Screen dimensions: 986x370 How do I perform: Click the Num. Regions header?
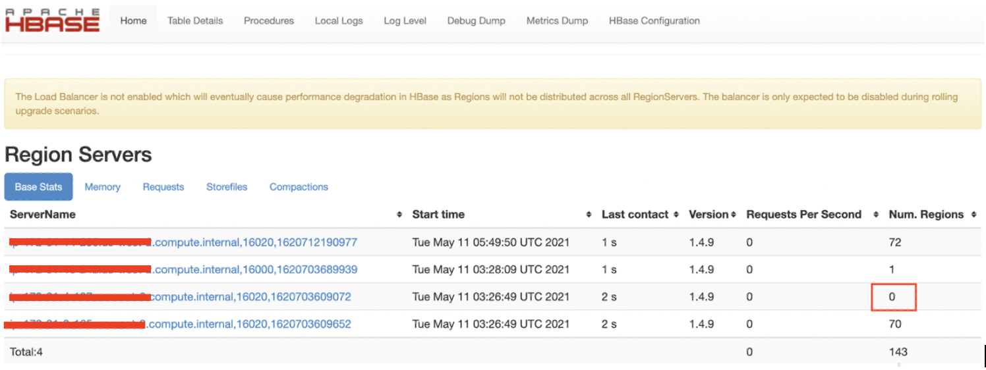coord(926,215)
